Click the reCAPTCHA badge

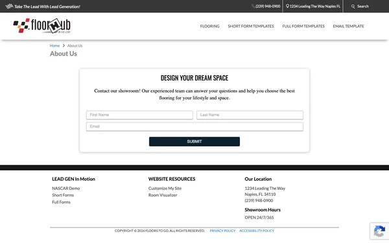pyautogui.click(x=379, y=231)
